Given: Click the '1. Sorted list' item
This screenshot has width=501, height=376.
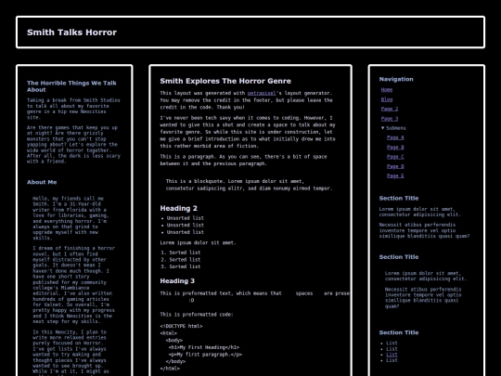Looking at the screenshot, I should point(181,253).
